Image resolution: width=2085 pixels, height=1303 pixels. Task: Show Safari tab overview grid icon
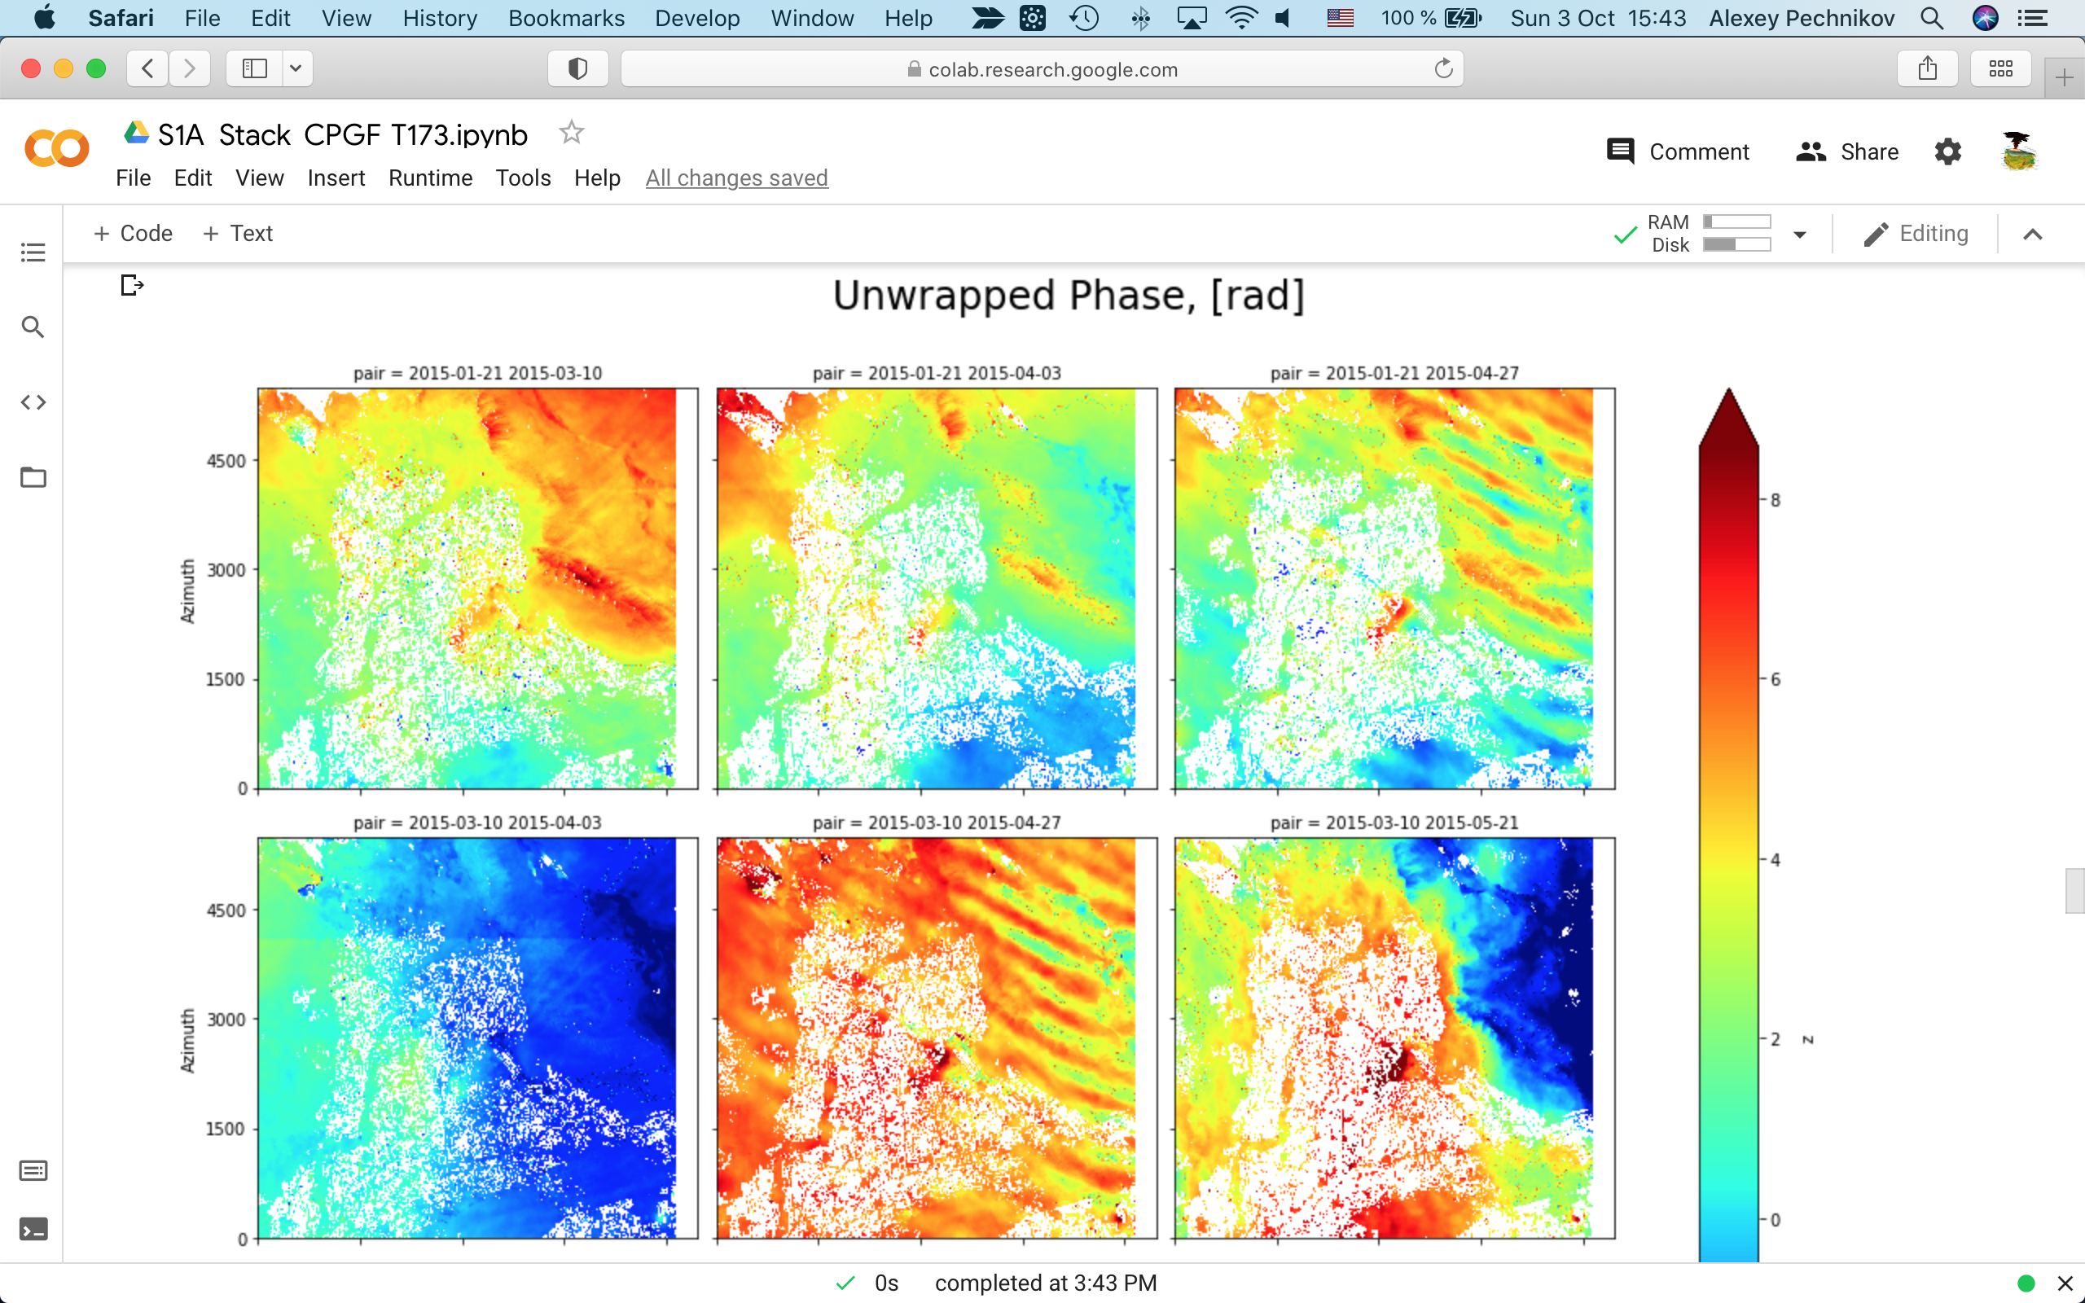(x=2000, y=69)
